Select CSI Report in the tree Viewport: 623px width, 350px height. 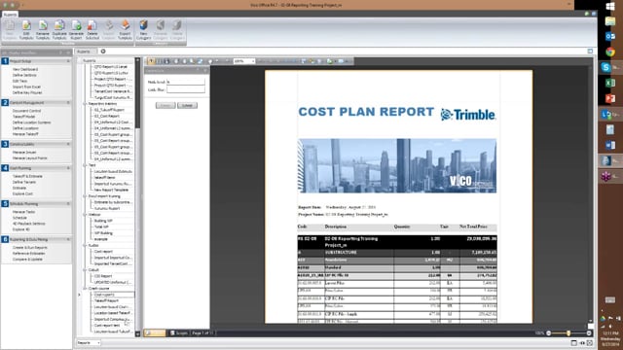tap(103, 276)
